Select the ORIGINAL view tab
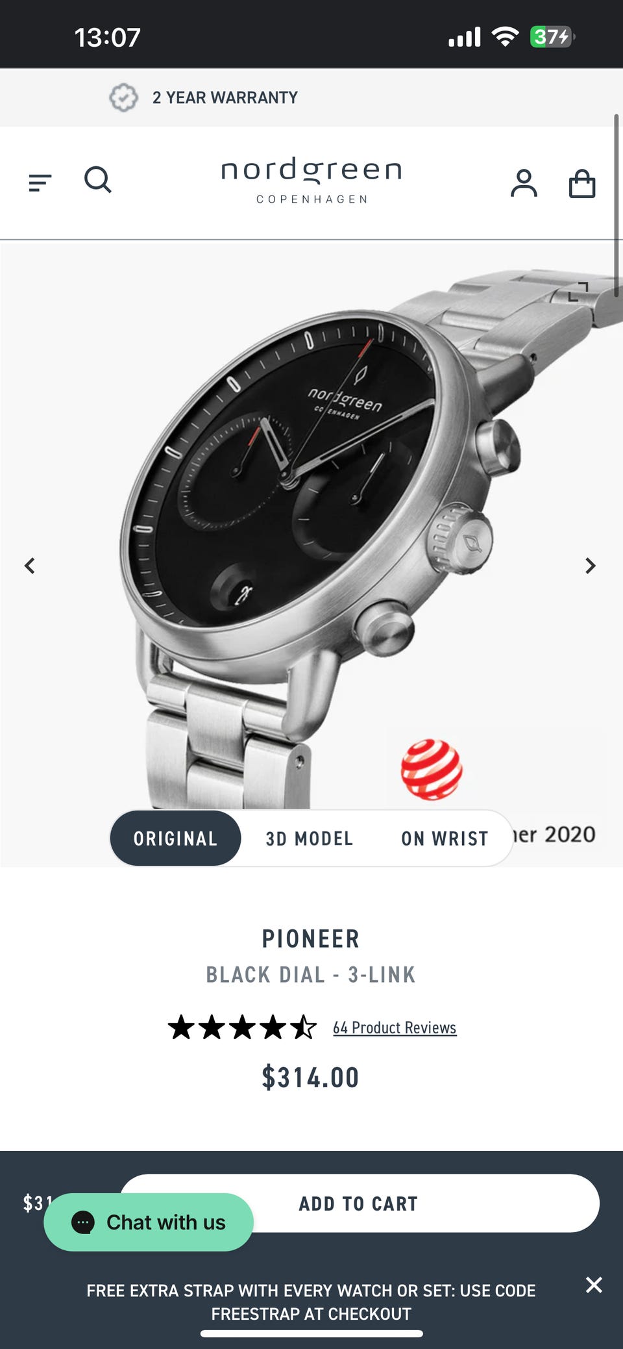This screenshot has width=623, height=1349. 175,838
